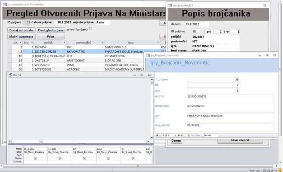
Task: Open Predogled prijave
Action: (x=51, y=30)
